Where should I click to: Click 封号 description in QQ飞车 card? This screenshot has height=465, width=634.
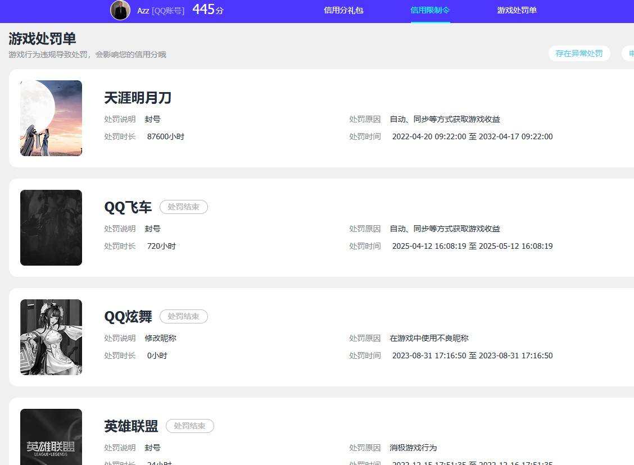pos(152,229)
